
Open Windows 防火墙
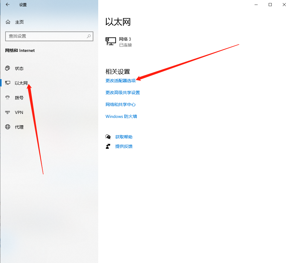point(121,116)
